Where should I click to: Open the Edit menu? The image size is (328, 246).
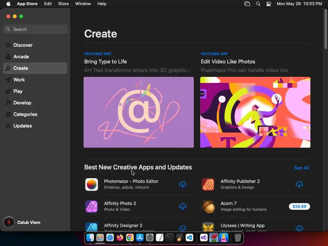pos(48,4)
